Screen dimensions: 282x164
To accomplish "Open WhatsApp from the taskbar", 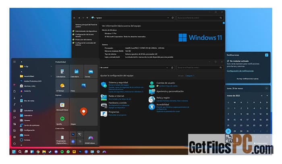I will click(x=68, y=152).
